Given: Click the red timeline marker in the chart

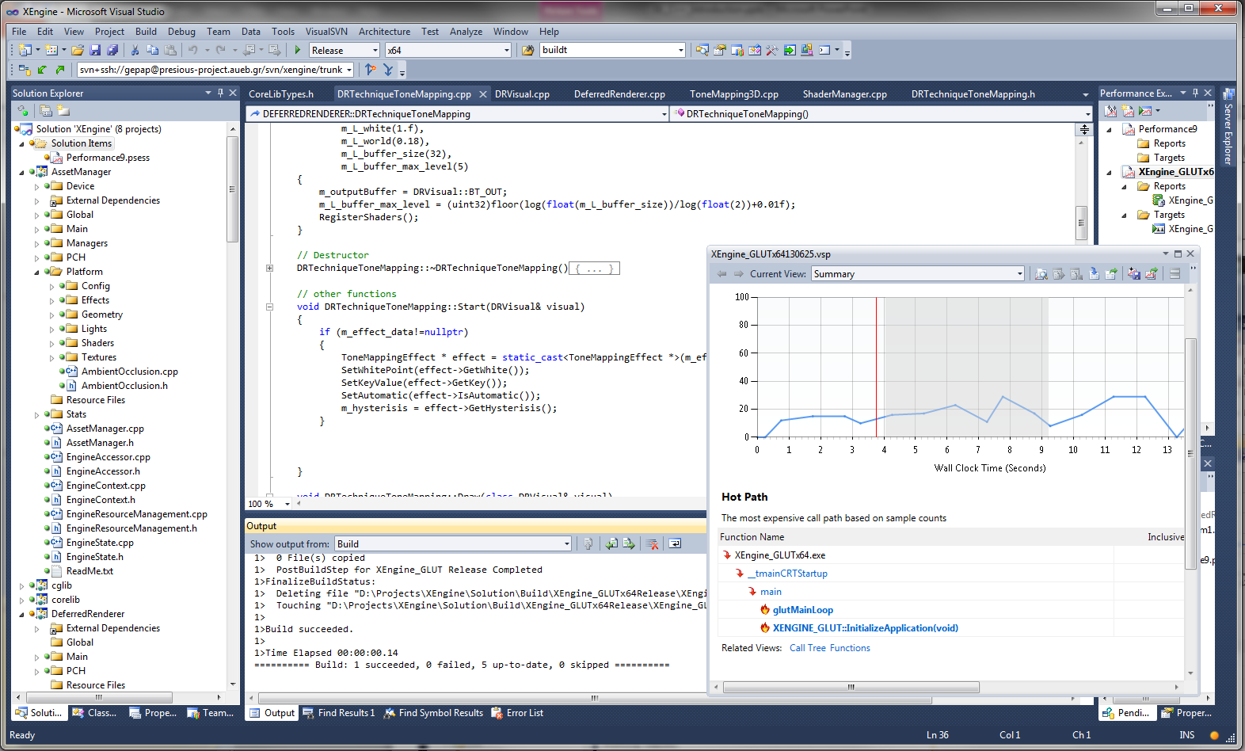Looking at the screenshot, I should coord(876,367).
